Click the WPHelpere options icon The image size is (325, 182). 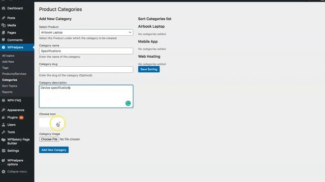pos(4,160)
